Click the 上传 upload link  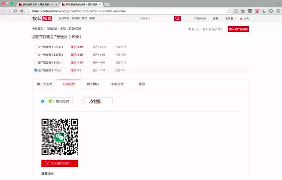point(246,19)
